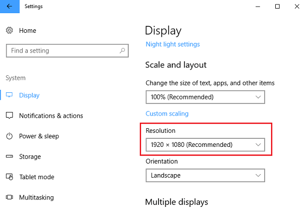Click the Storage drive icon
Viewport: 303px width, 215px height.
[x=9, y=156]
